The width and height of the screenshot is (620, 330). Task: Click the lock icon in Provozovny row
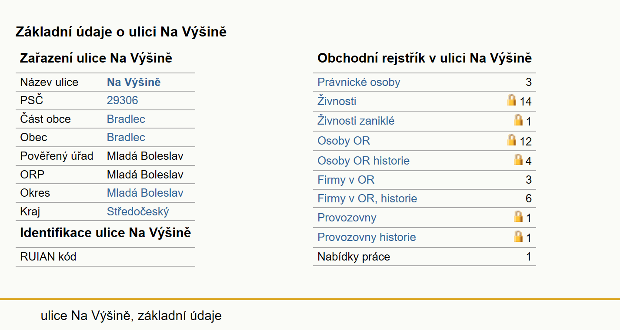[x=518, y=216]
